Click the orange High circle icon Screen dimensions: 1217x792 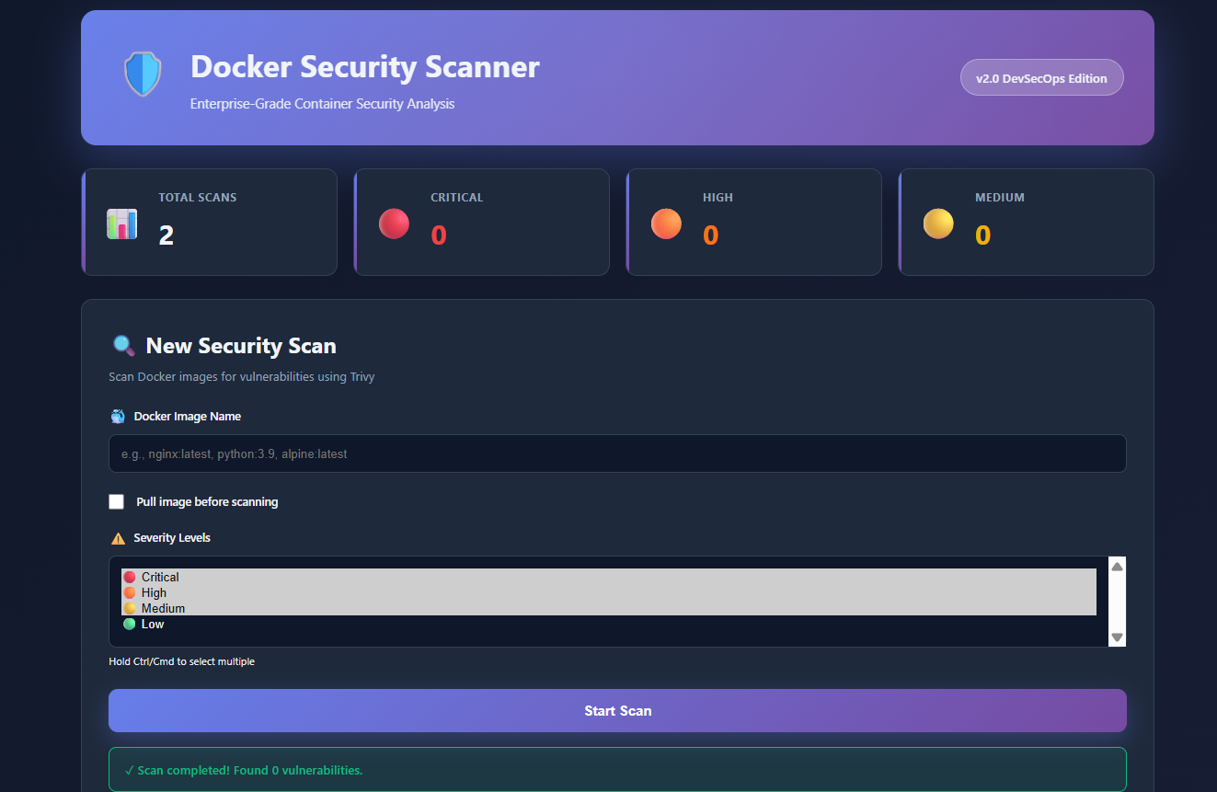tap(666, 224)
